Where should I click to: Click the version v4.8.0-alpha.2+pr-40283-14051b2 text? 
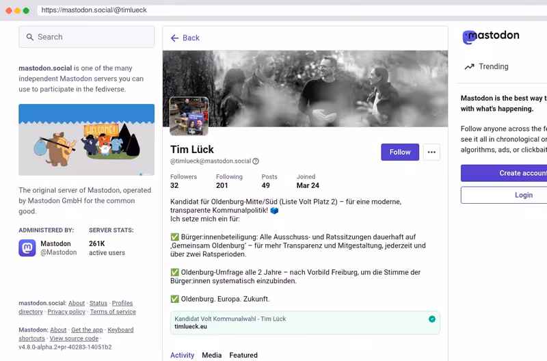tap(65, 347)
